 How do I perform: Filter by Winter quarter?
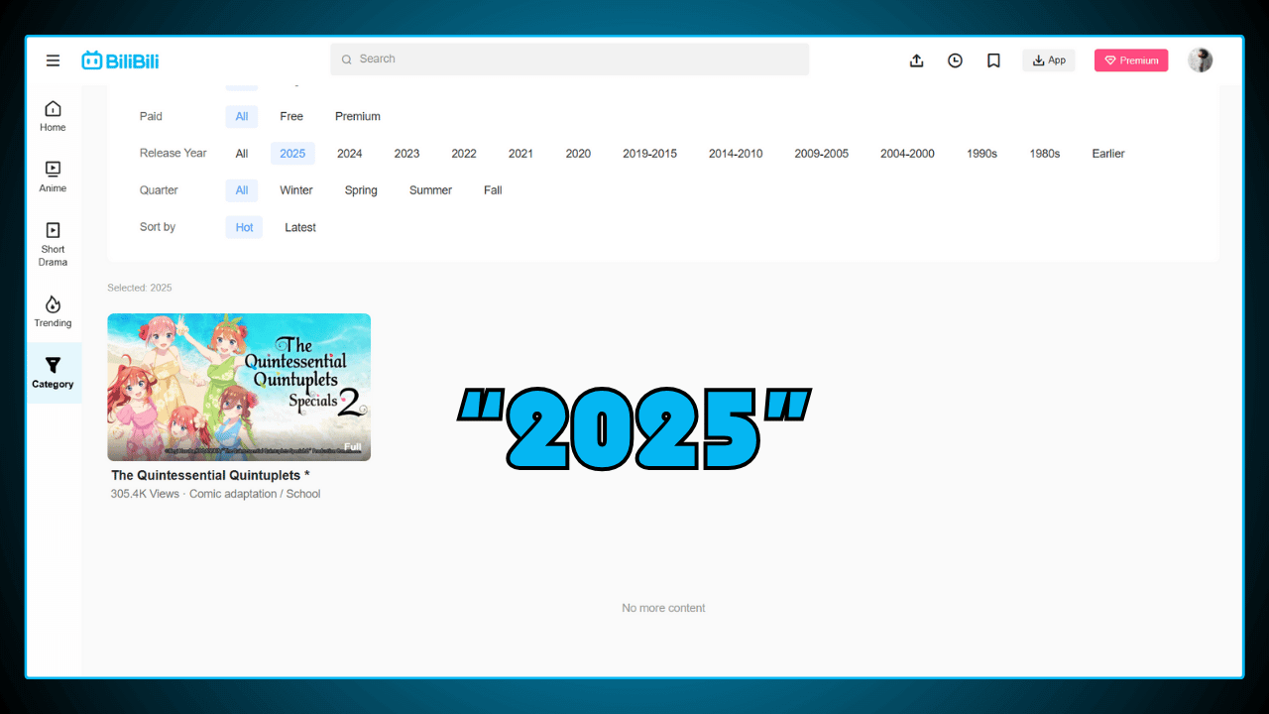tap(296, 190)
